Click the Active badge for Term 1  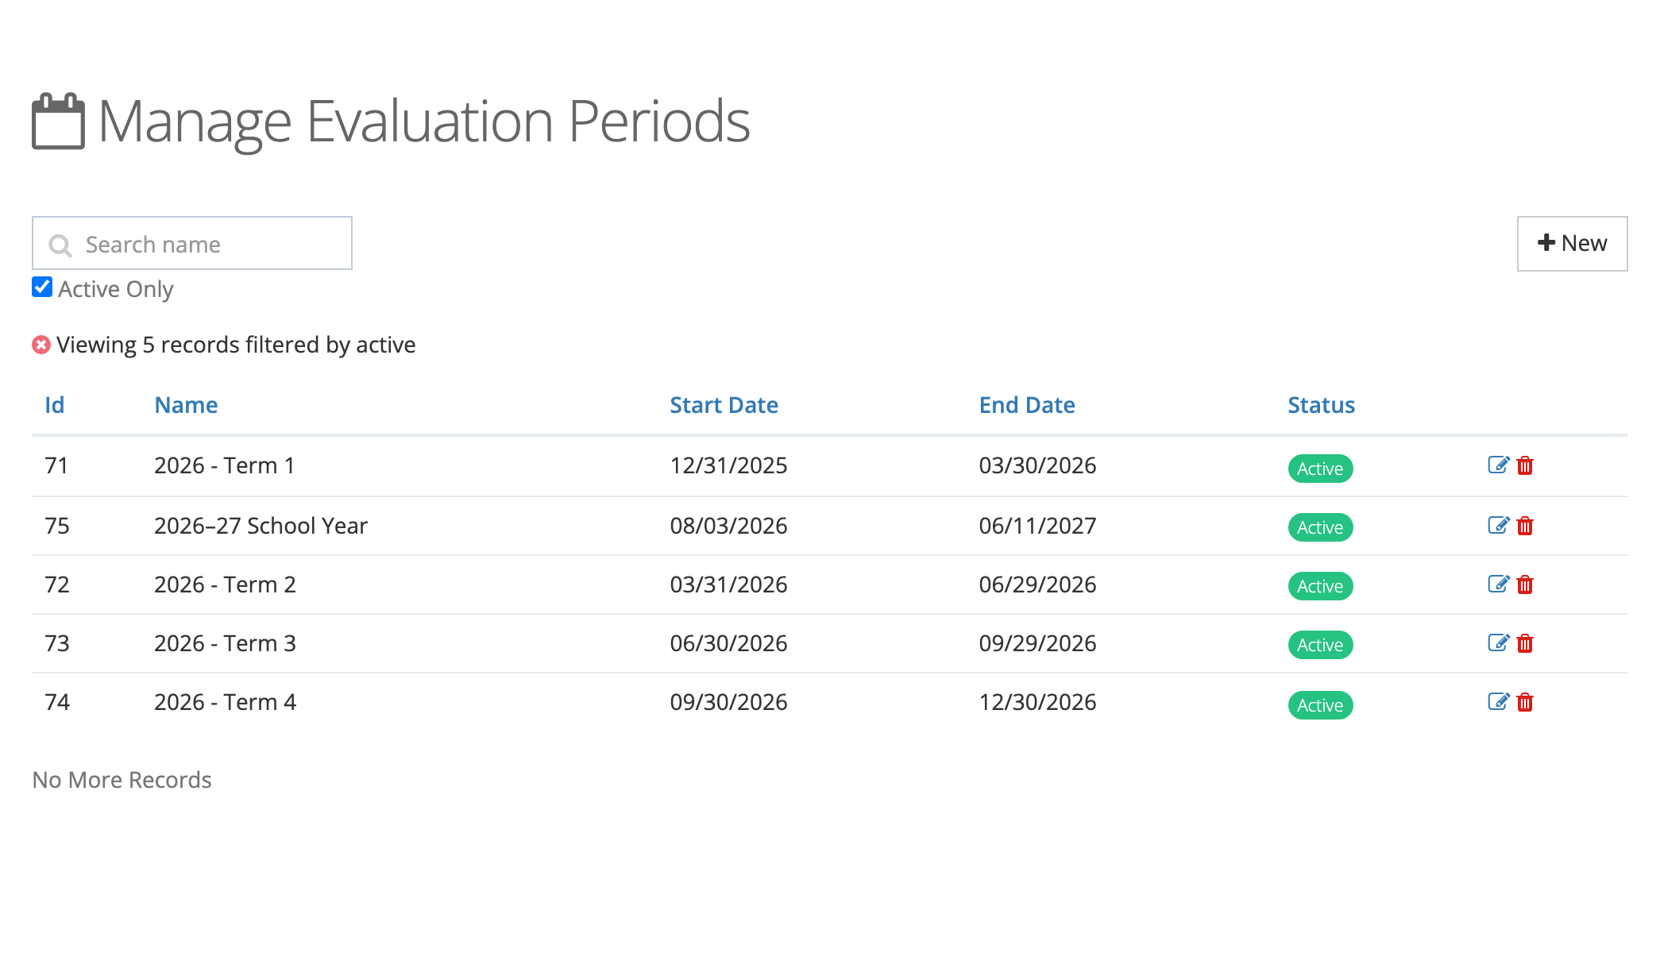click(1320, 469)
